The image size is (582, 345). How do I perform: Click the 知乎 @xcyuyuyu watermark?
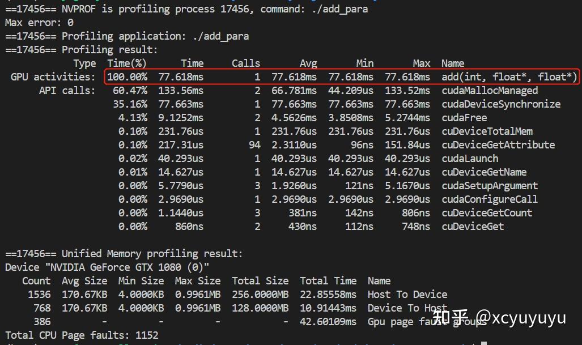tap(499, 318)
